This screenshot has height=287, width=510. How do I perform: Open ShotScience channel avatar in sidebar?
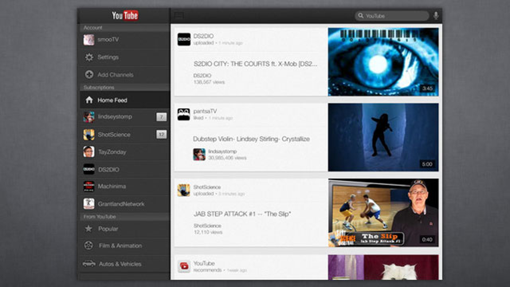[89, 135]
